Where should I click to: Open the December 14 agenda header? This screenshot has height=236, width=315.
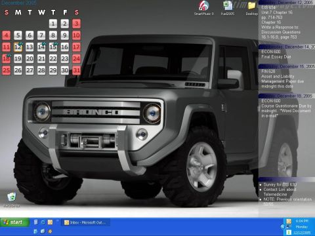click(287, 47)
